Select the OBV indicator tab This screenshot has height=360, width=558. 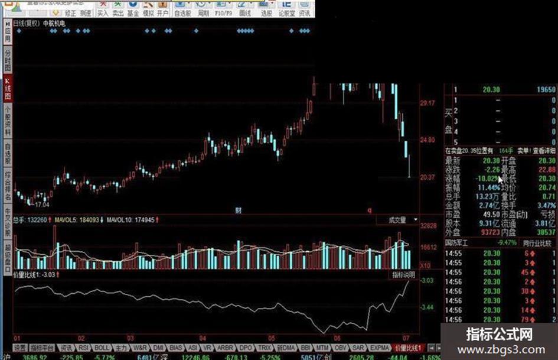coord(341,348)
